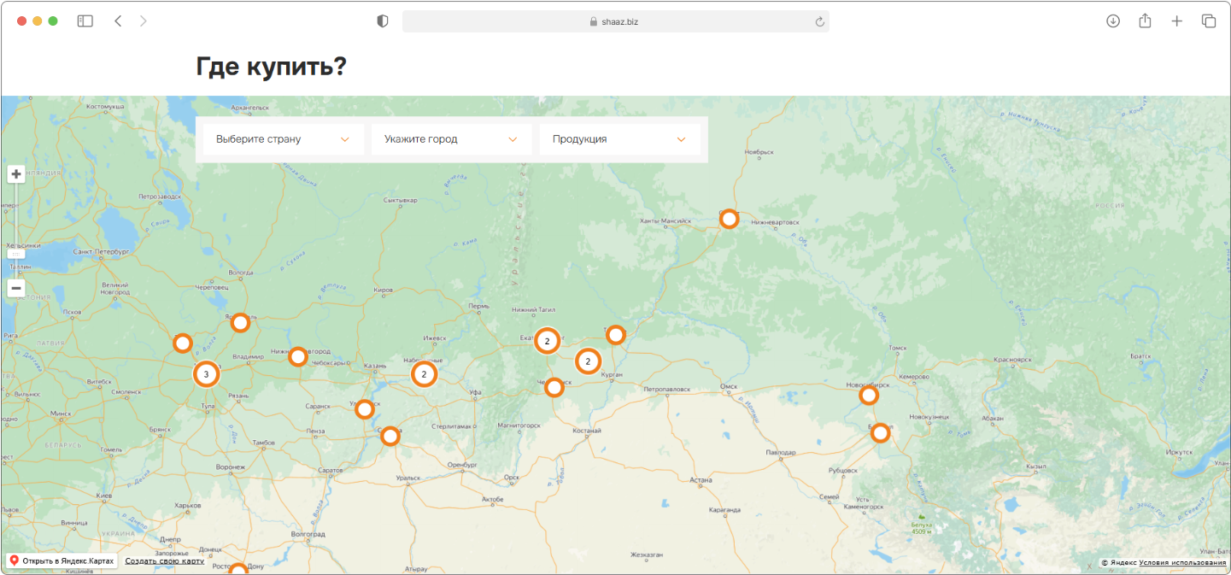Toggle the Safari sidebar
1231x575 pixels.
click(x=85, y=21)
